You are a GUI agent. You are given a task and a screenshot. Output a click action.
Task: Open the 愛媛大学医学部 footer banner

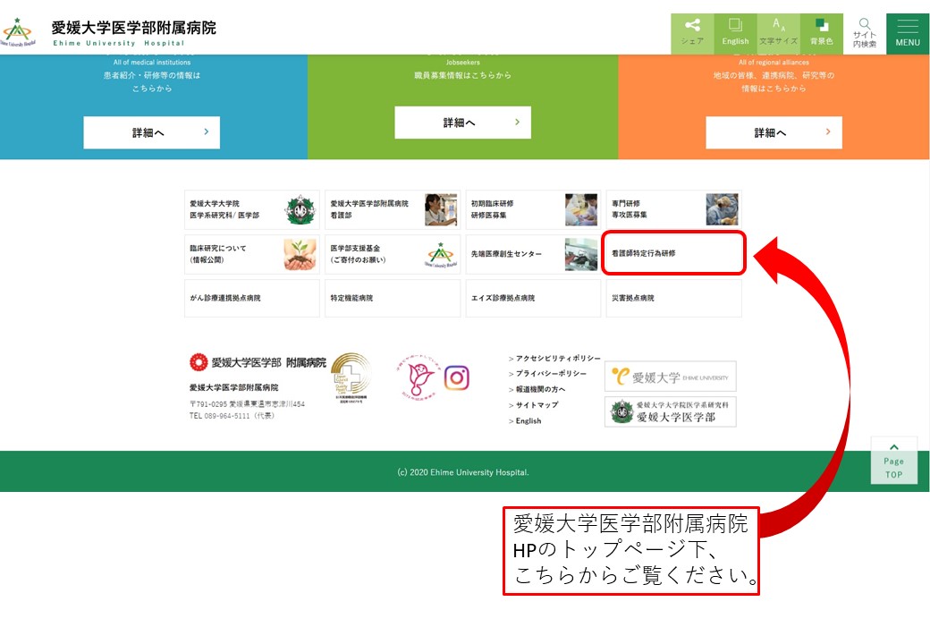(x=670, y=411)
